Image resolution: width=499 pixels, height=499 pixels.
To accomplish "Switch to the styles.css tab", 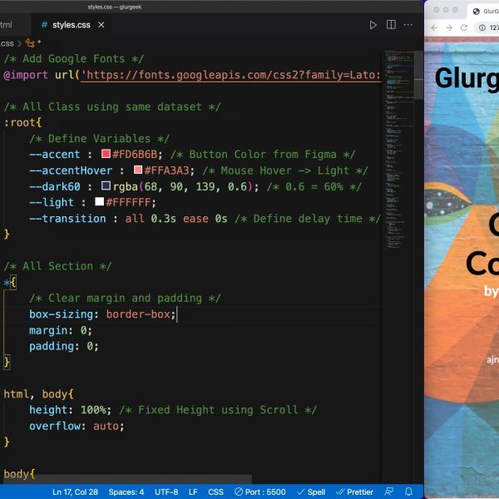I will coord(71,25).
